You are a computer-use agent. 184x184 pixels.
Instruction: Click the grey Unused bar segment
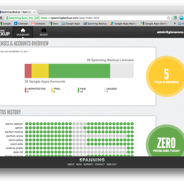click(122, 71)
